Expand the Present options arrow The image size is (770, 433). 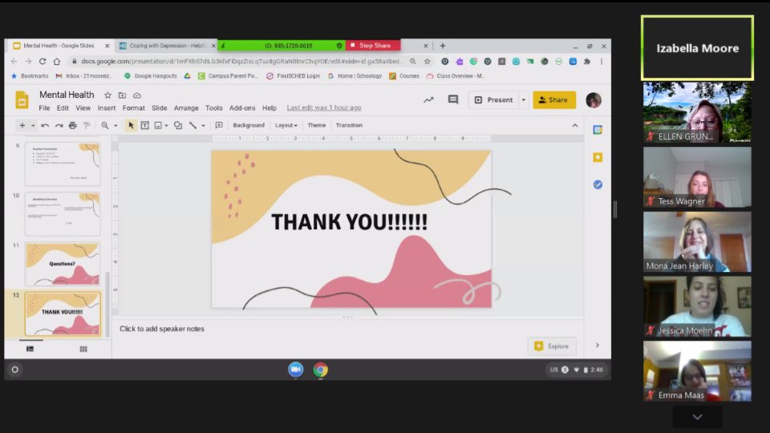pyautogui.click(x=524, y=99)
